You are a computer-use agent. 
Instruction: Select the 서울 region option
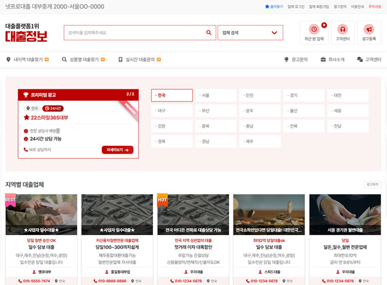[x=216, y=95]
